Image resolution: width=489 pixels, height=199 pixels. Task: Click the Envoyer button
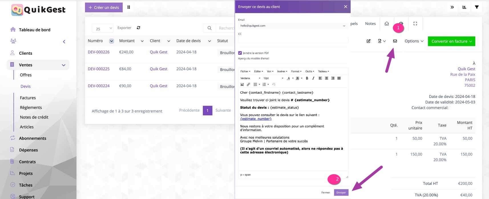point(341,192)
